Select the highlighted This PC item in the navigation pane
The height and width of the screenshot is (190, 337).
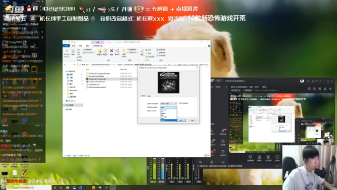pyautogui.click(x=73, y=105)
